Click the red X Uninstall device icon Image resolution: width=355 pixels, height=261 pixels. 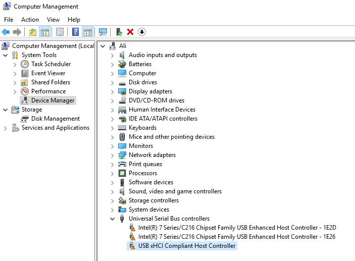click(x=130, y=32)
